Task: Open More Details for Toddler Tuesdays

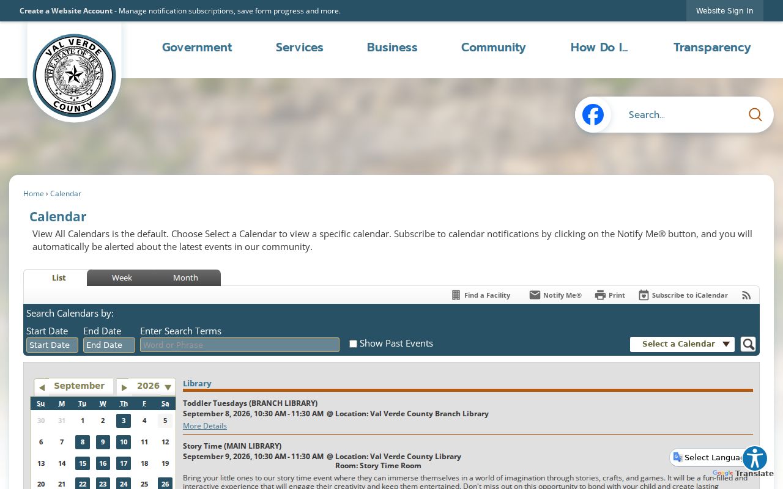Action: point(205,426)
